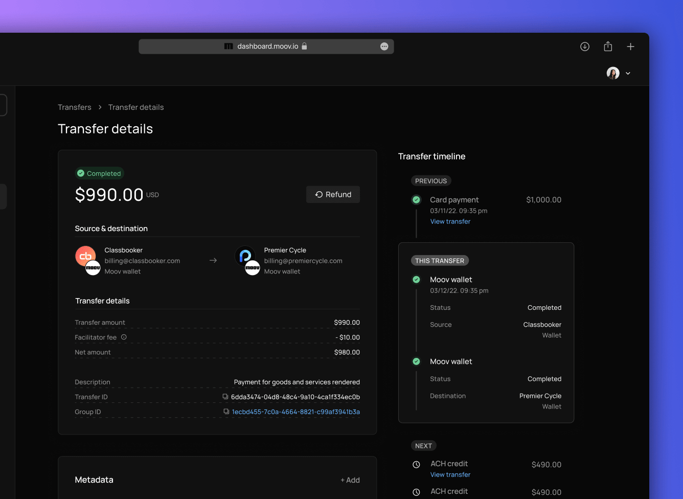This screenshot has width=683, height=499.
Task: Click the THIS TRANSFER timeline label
Action: (440, 261)
